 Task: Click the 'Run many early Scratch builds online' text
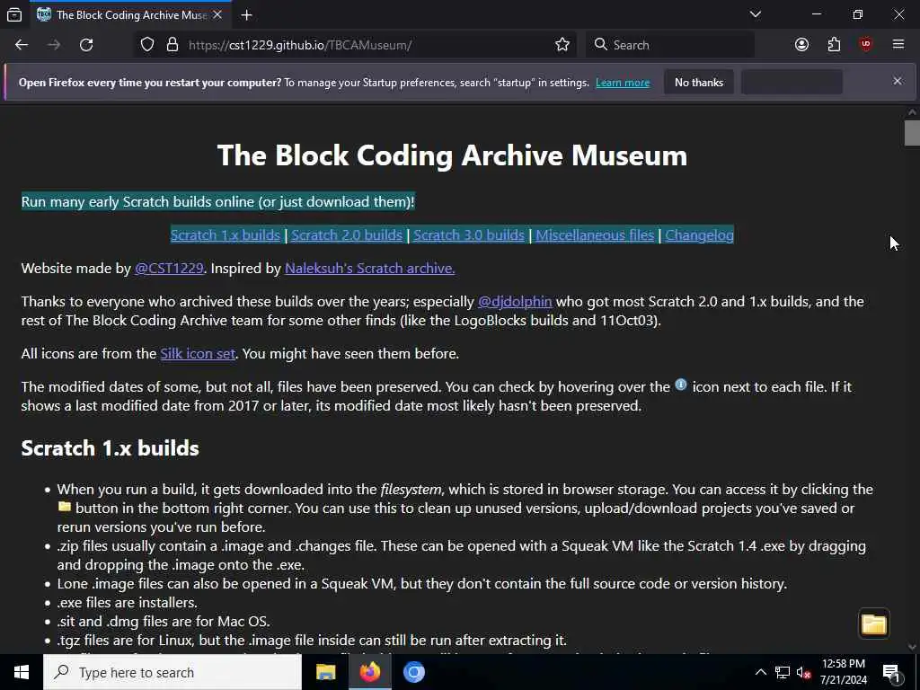click(217, 201)
